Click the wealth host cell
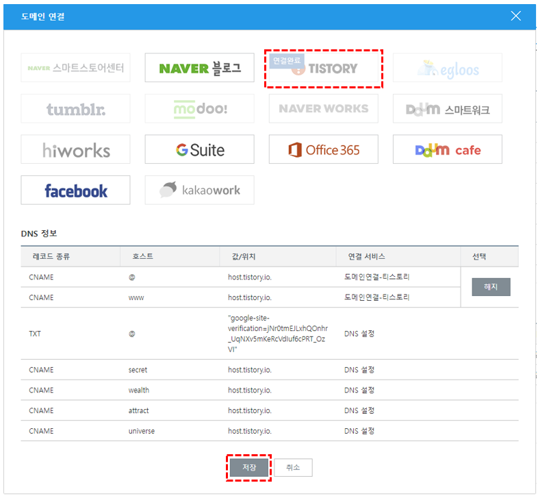Screen dimensions: 538x496 coord(139,390)
